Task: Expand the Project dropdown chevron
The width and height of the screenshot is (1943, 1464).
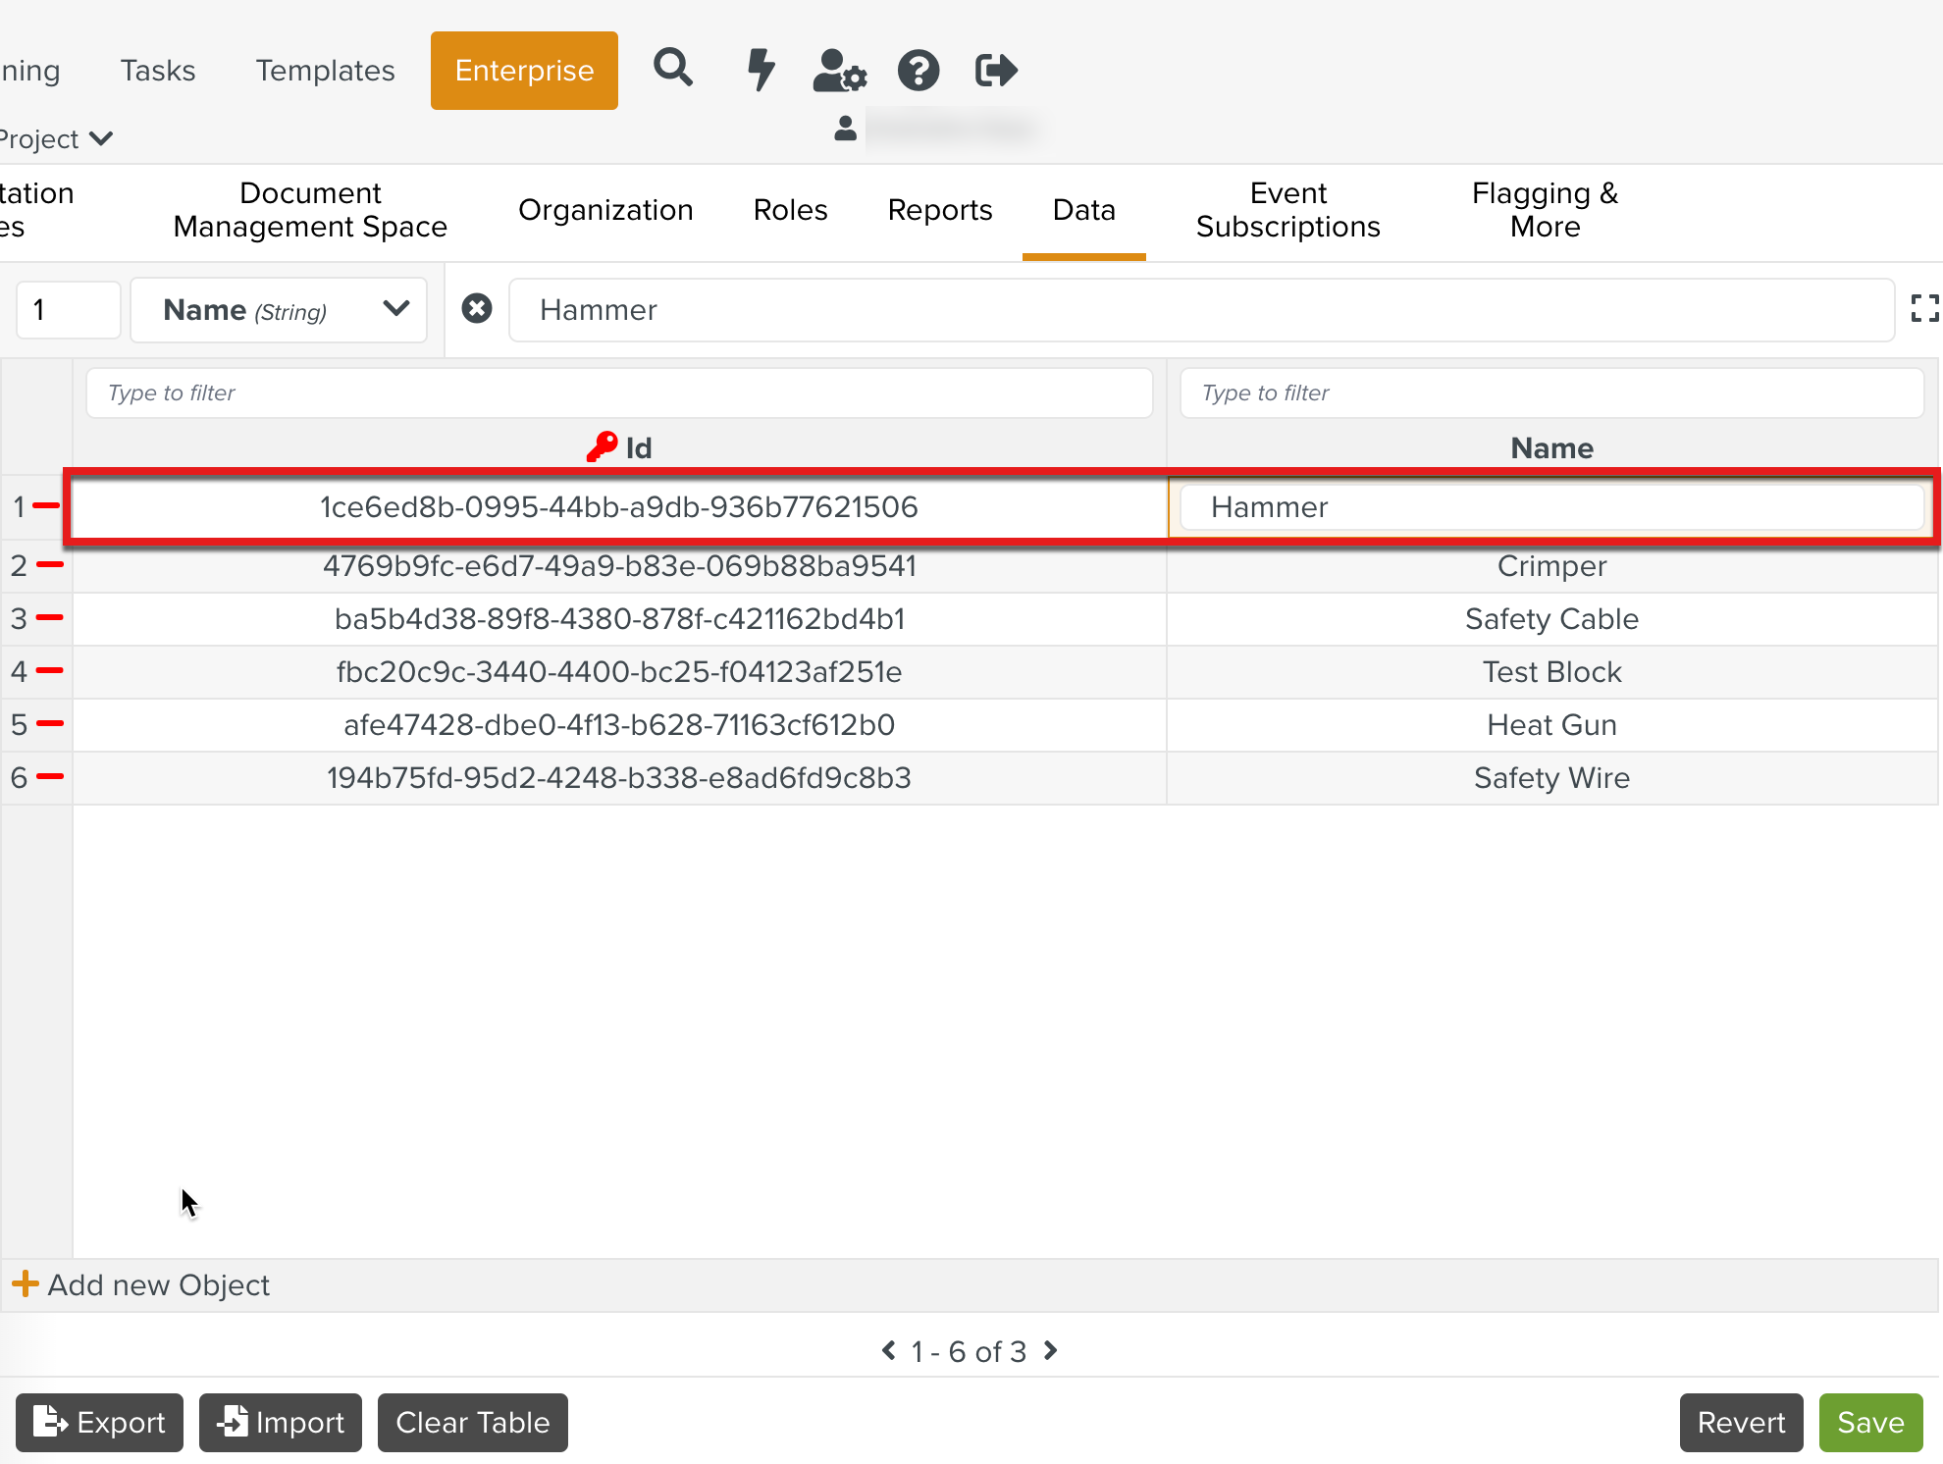Action: 101,138
